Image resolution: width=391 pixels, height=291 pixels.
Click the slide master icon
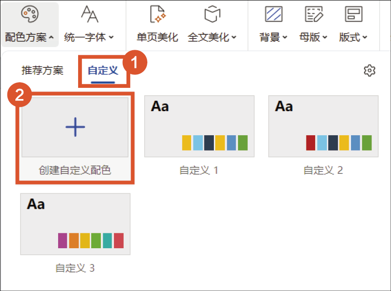tap(313, 14)
